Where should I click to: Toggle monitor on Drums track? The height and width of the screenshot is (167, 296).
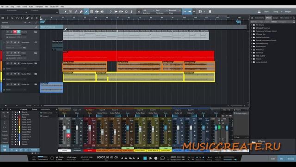(x=18, y=32)
